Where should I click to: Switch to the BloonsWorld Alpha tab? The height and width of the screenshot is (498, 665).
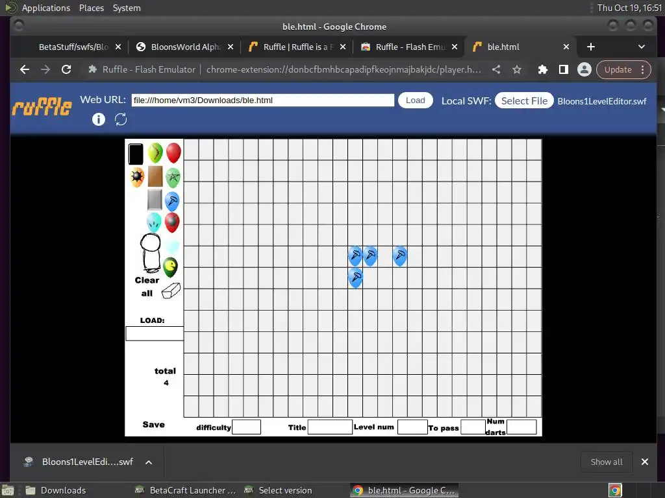point(186,47)
